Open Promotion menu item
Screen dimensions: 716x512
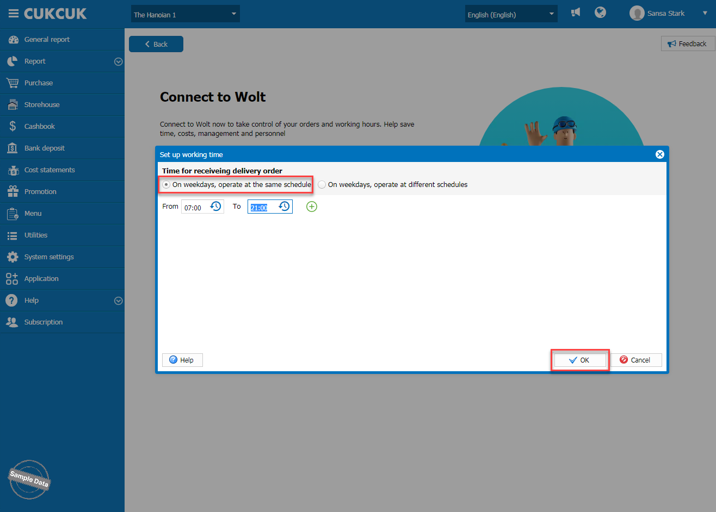coord(62,192)
